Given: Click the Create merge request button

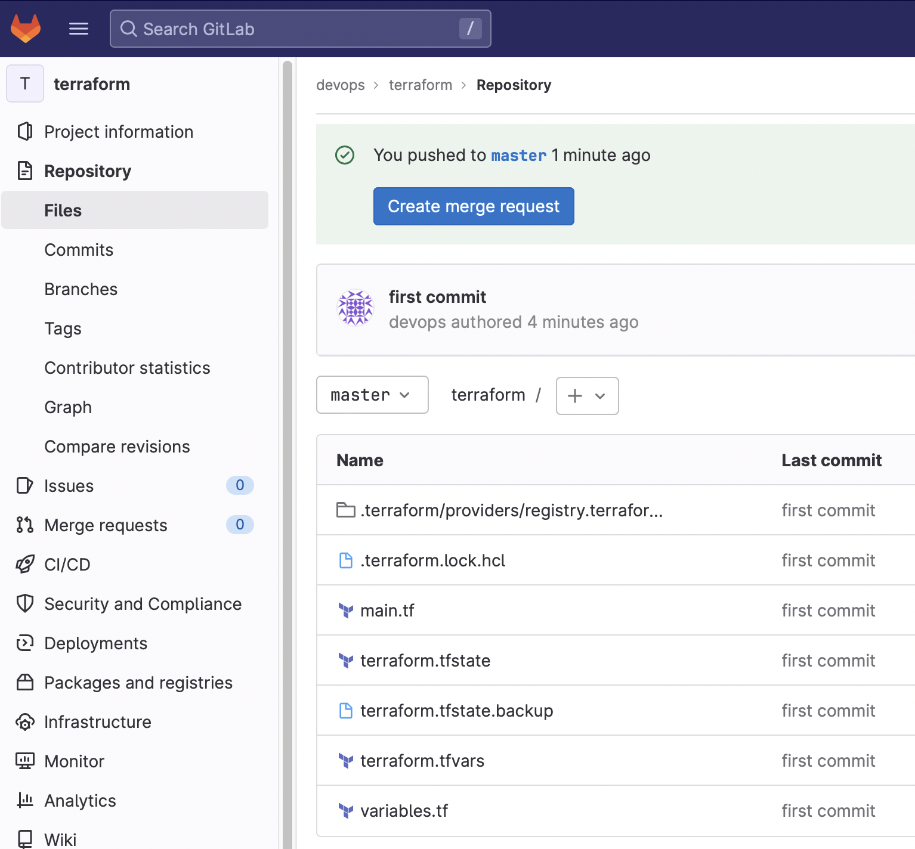Looking at the screenshot, I should (473, 206).
